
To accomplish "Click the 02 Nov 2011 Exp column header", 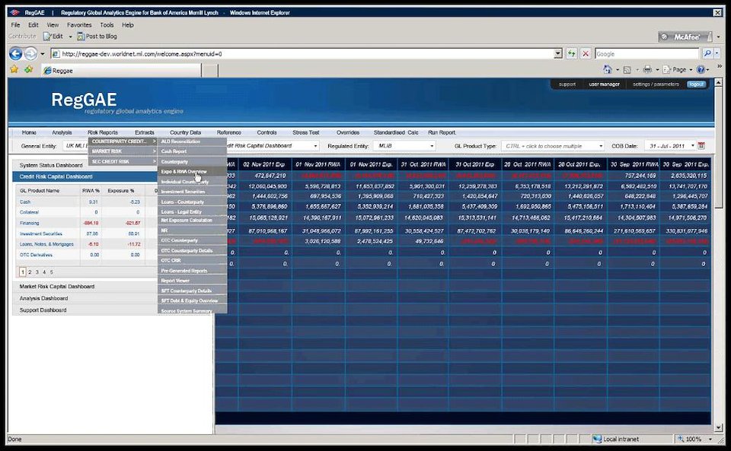I will [x=264, y=164].
